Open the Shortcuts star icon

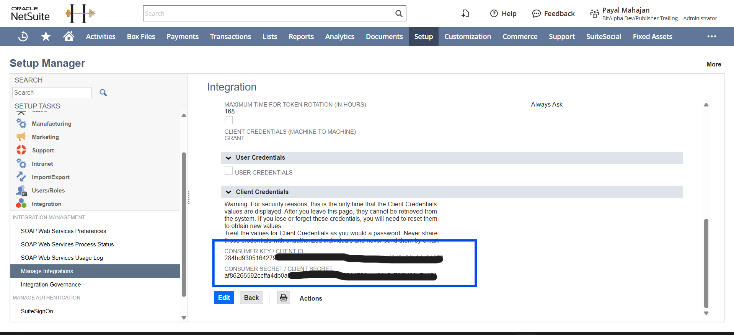click(46, 36)
